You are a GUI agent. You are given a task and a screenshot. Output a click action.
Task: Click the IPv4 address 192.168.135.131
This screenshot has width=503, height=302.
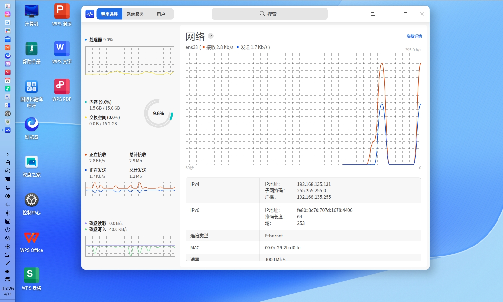coord(314,184)
